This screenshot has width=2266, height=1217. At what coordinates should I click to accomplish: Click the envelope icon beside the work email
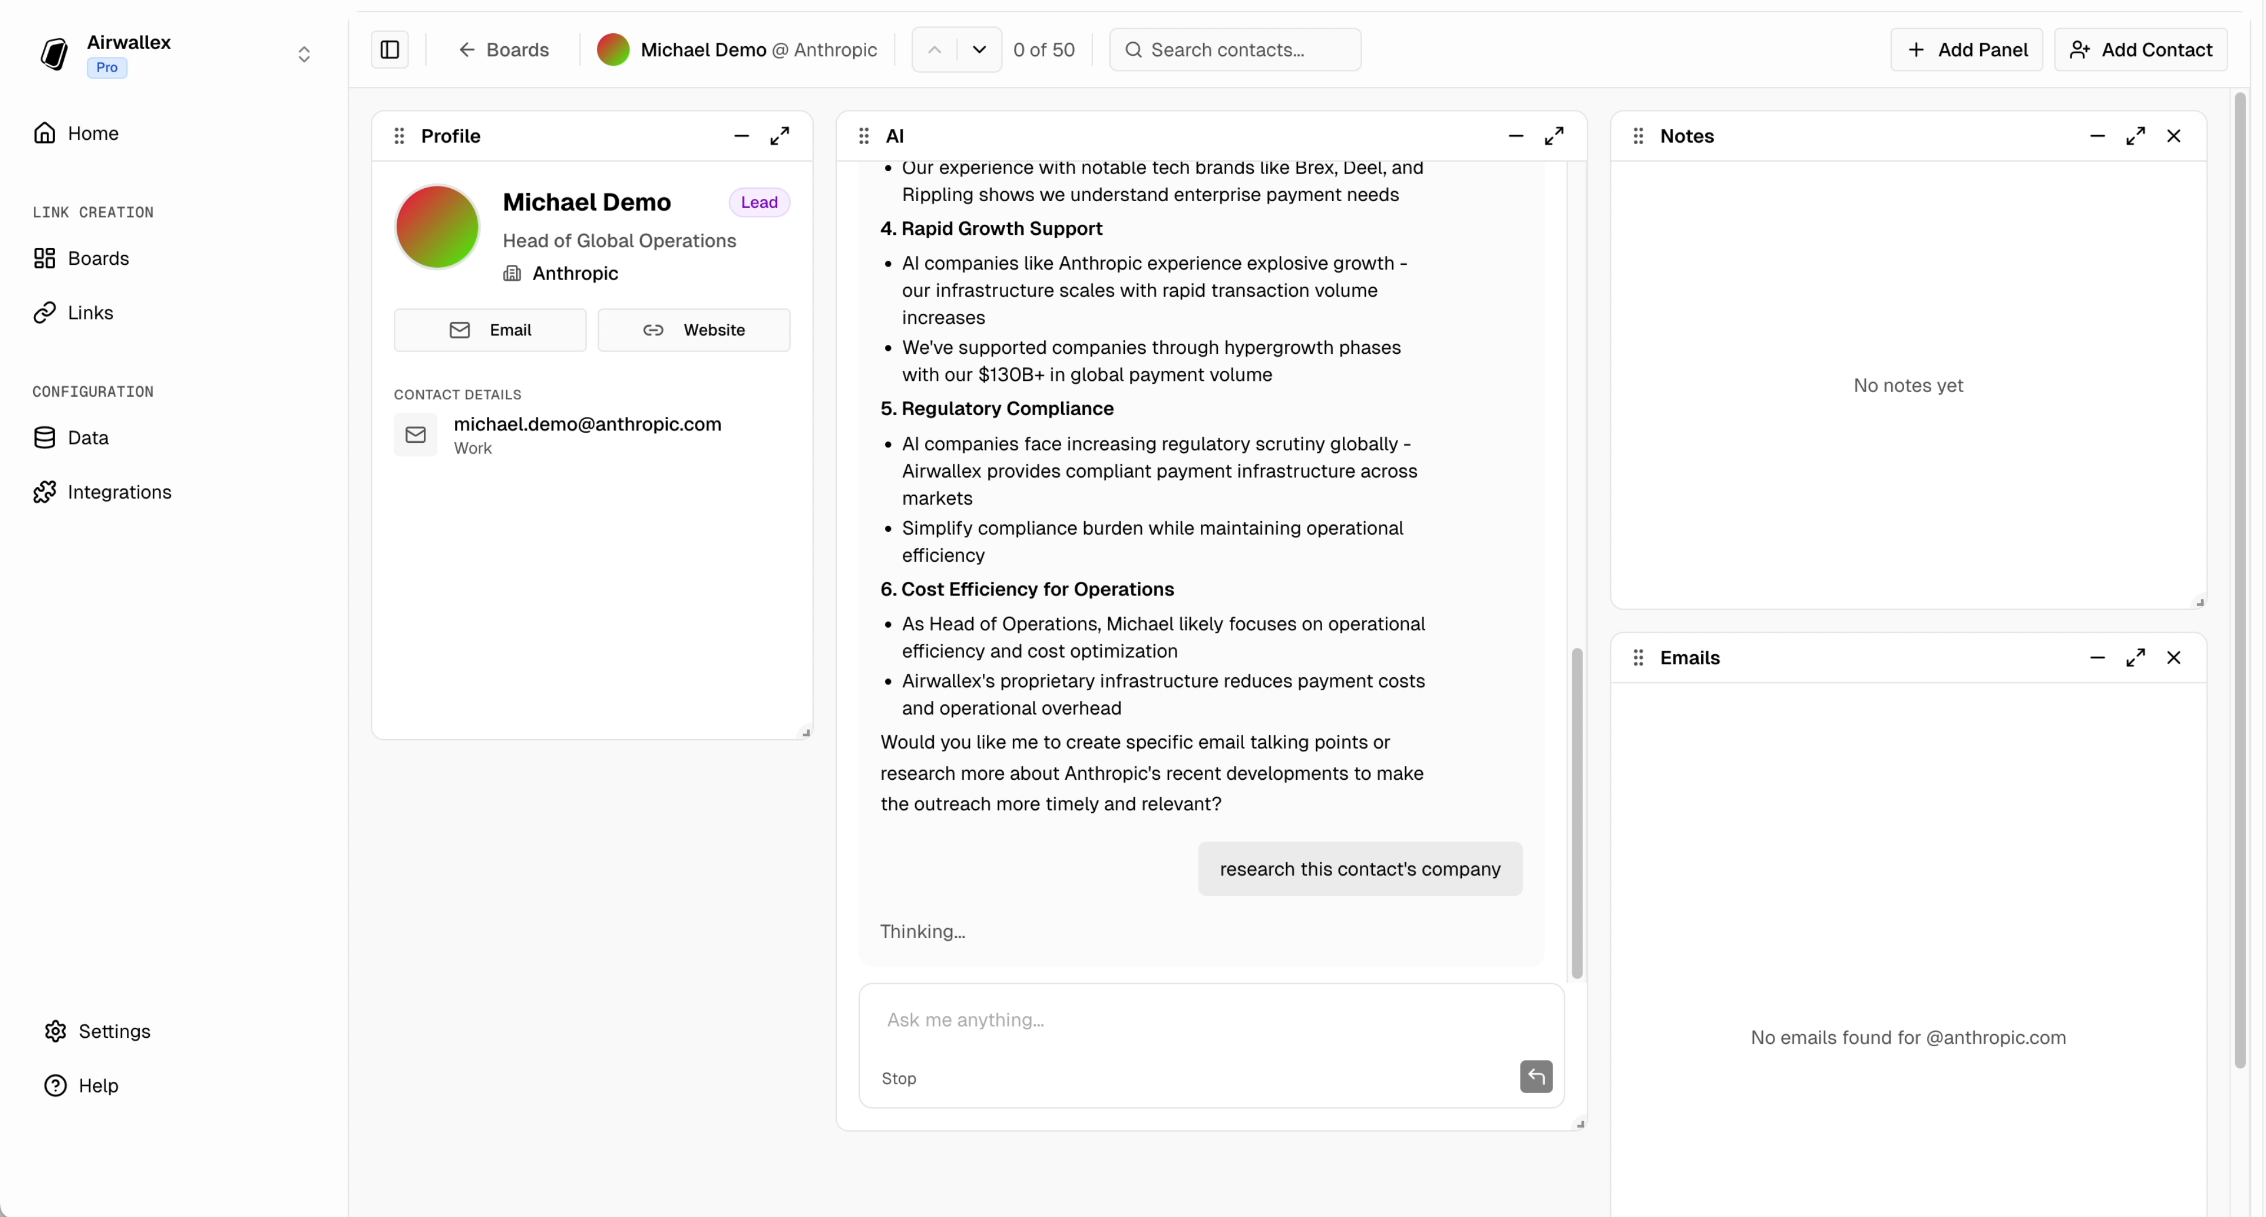(x=416, y=434)
